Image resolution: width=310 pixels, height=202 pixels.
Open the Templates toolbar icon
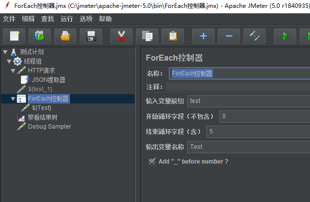point(39,36)
